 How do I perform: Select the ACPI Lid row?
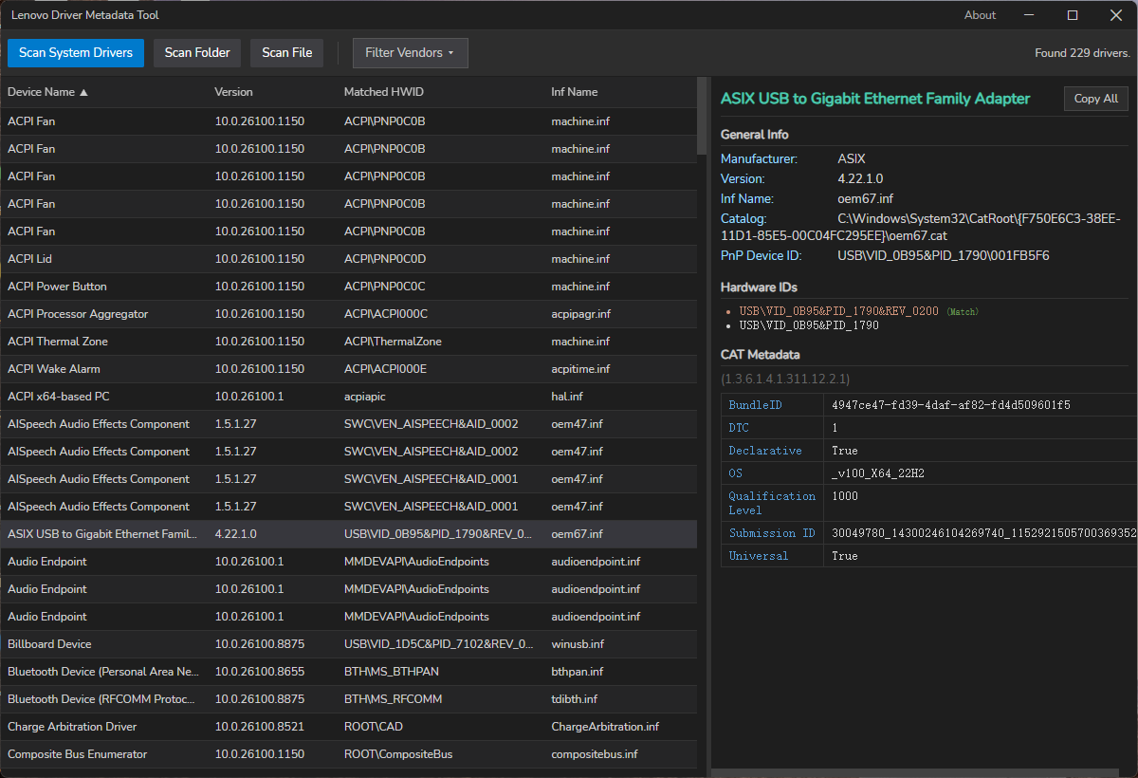coord(348,259)
